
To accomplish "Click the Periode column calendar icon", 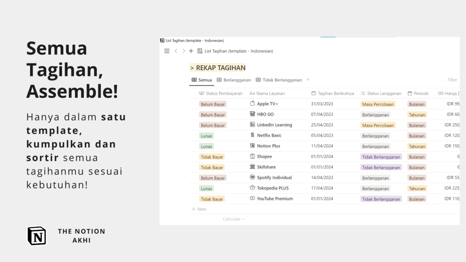I will pyautogui.click(x=410, y=93).
